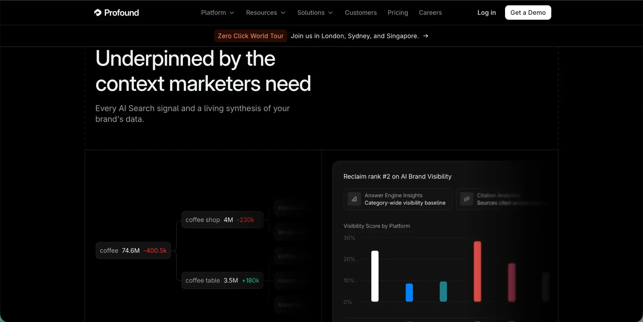This screenshot has height=322, width=643.
Task: Open the Pricing page
Action: [398, 13]
